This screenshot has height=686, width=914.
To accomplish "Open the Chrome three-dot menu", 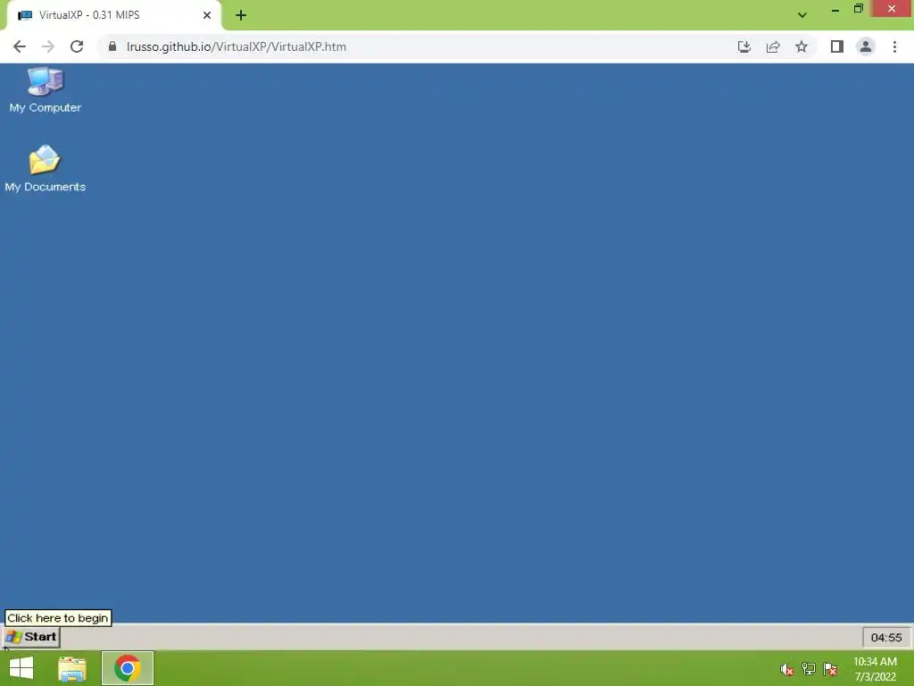I will click(894, 46).
